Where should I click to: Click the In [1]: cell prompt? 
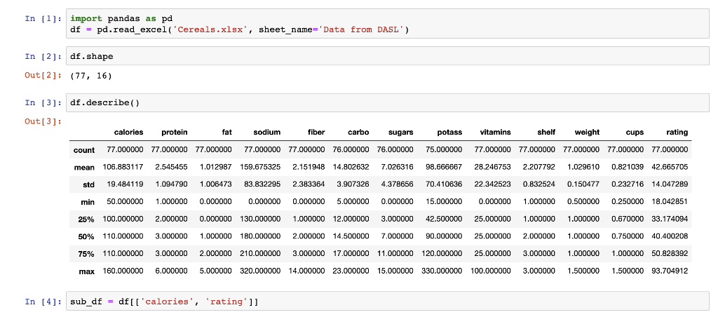[43, 20]
